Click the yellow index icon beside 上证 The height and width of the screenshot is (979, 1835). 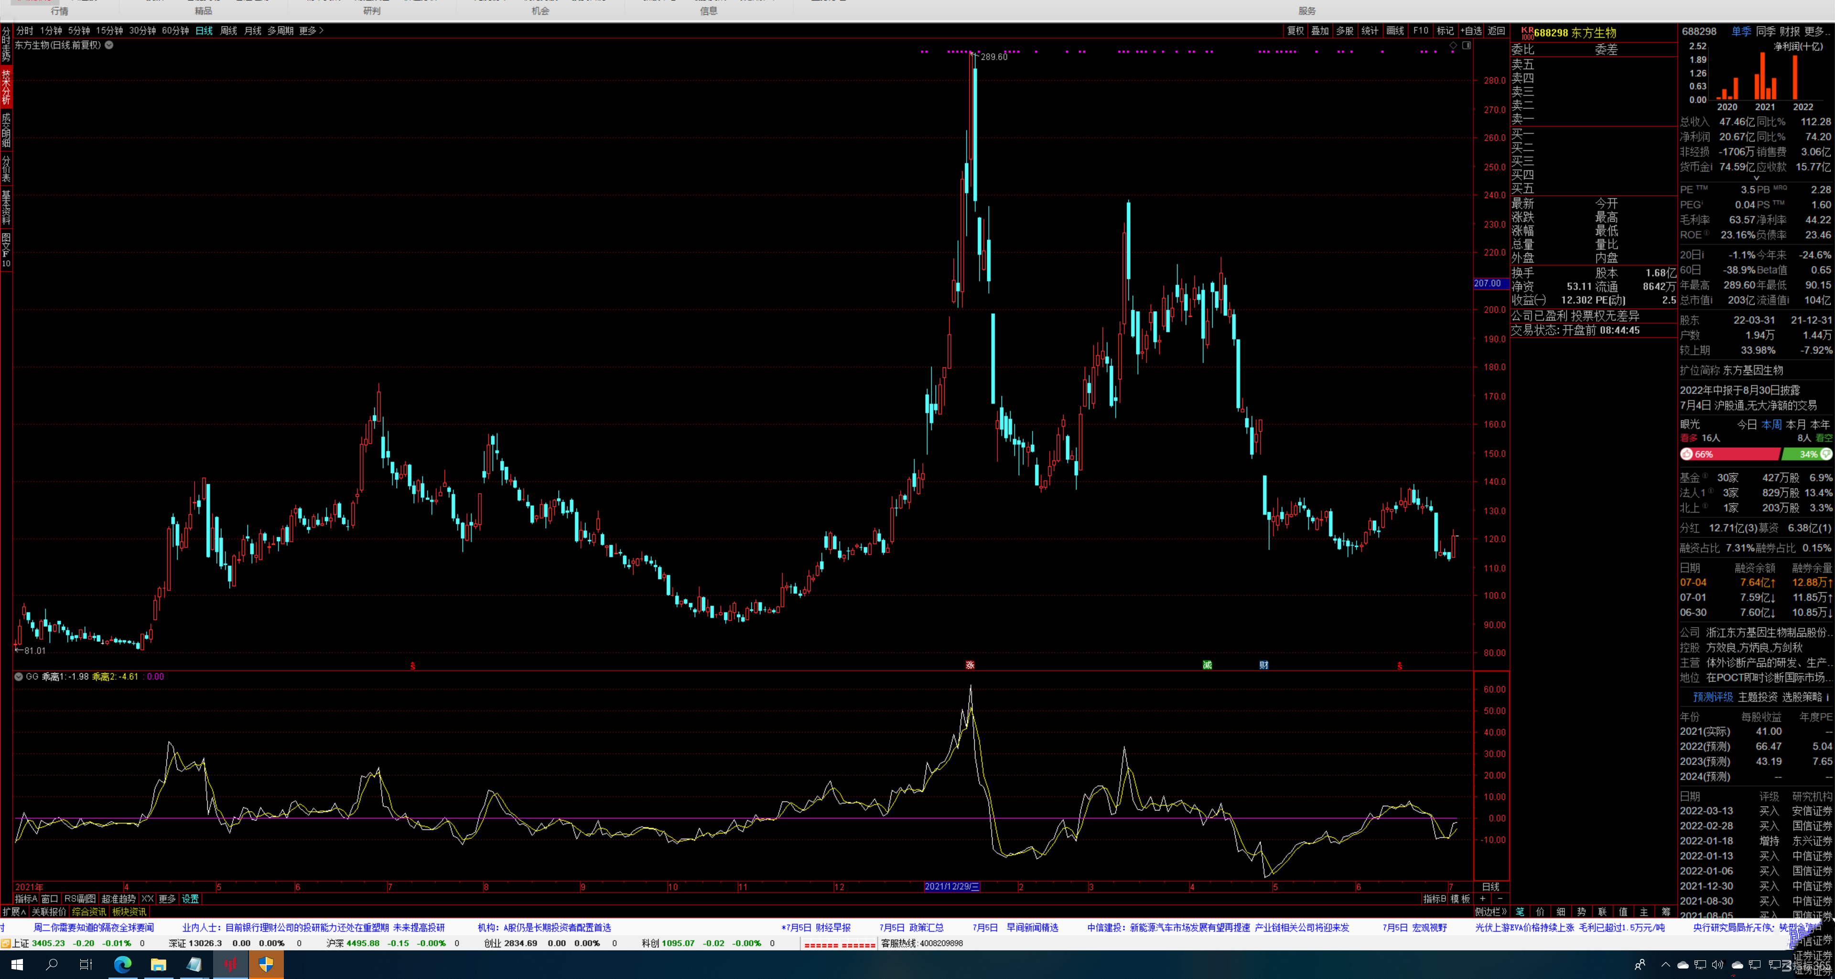tap(6, 943)
